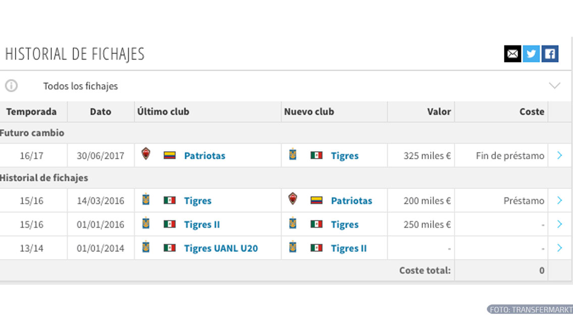Expand the Todos los fichajes dropdown chevron
This screenshot has height=322, width=573.
(554, 86)
